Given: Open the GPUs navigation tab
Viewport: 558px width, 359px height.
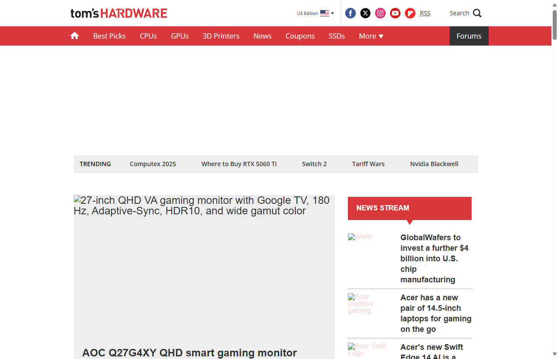Looking at the screenshot, I should (x=180, y=36).
